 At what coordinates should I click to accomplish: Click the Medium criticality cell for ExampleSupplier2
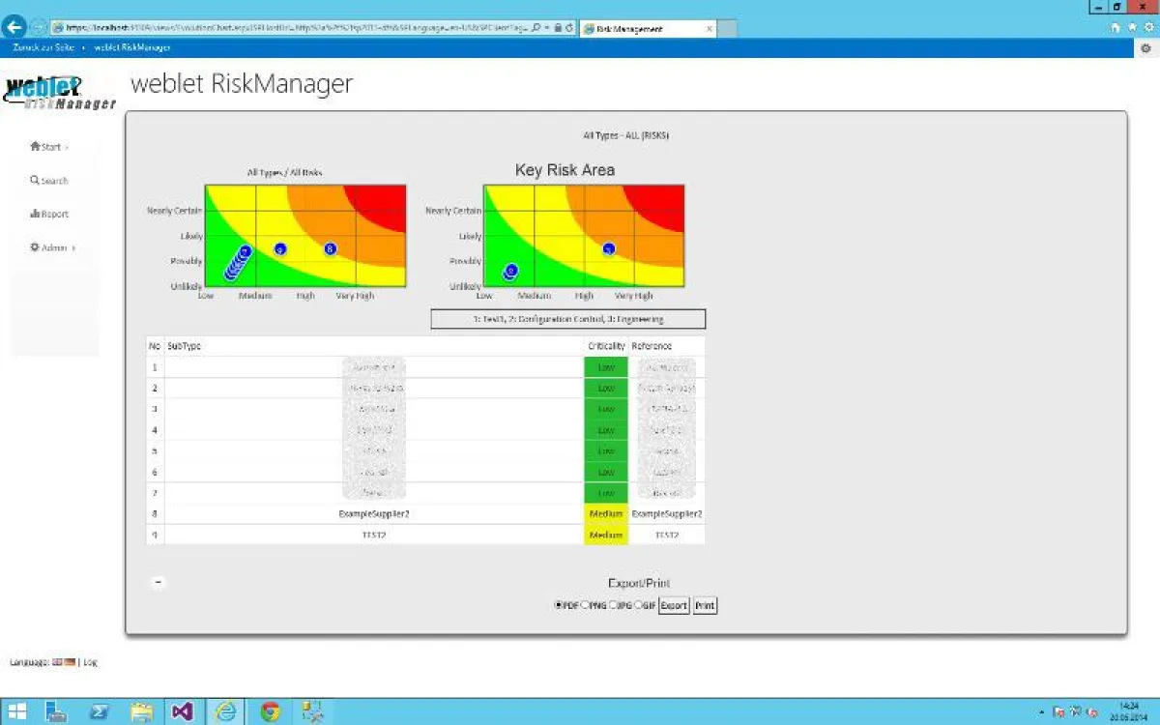click(x=605, y=513)
